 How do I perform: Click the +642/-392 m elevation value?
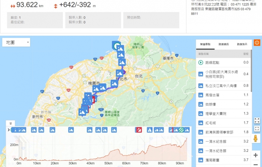click(77, 5)
